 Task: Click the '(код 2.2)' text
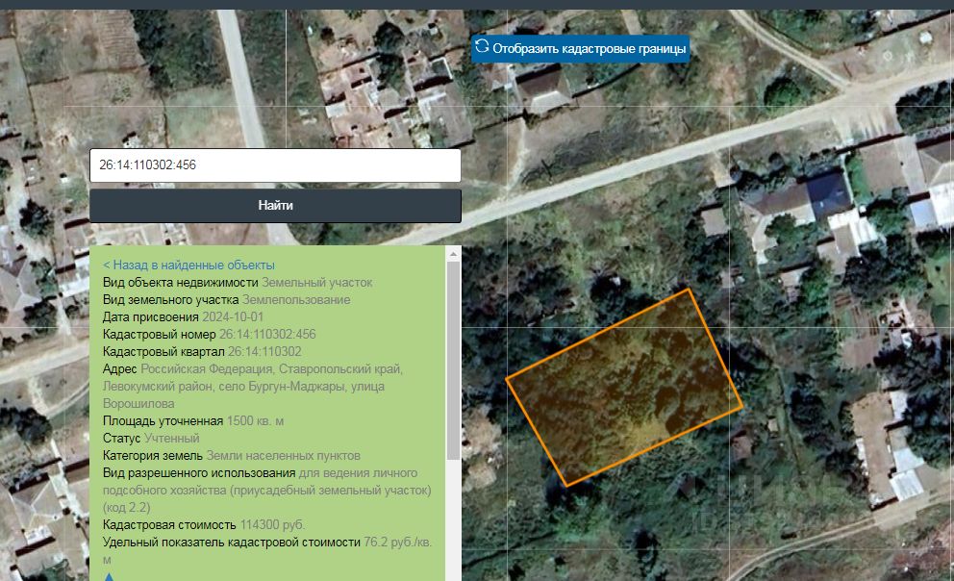[127, 507]
